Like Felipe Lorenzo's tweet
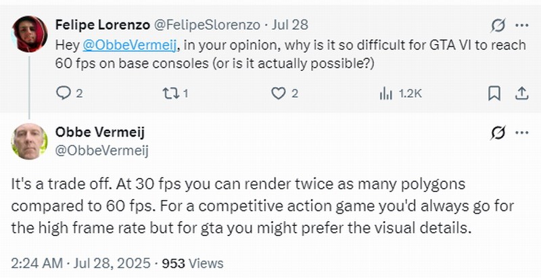This screenshot has height=278, width=541. pyautogui.click(x=277, y=93)
